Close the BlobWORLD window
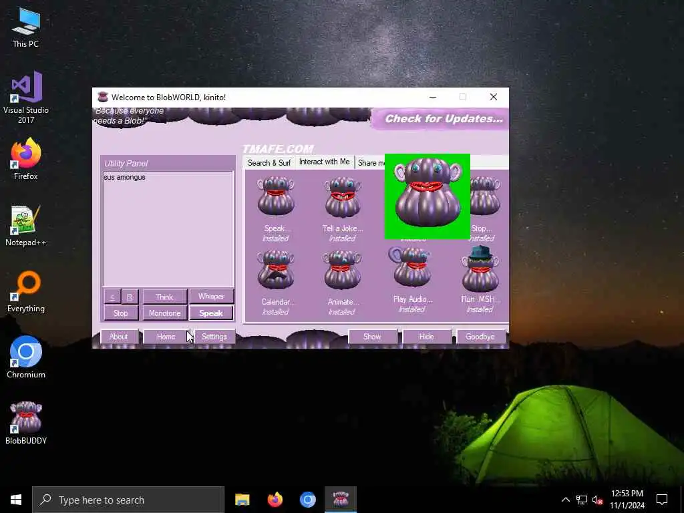Viewport: 684px width, 513px height. [x=494, y=97]
